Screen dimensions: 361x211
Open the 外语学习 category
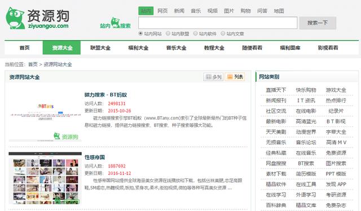(x=306, y=195)
